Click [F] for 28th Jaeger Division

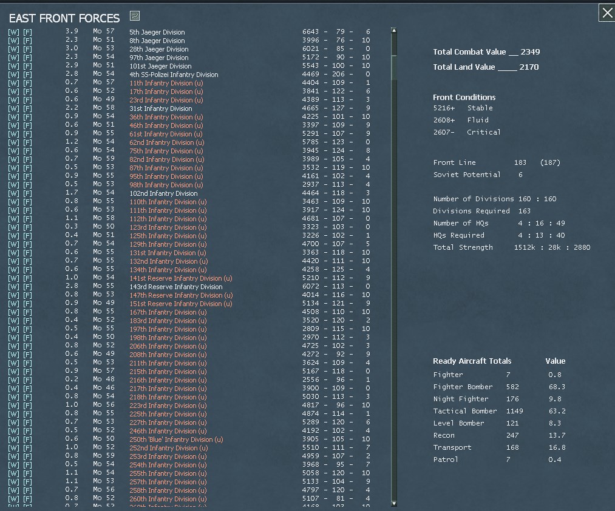(x=27, y=49)
